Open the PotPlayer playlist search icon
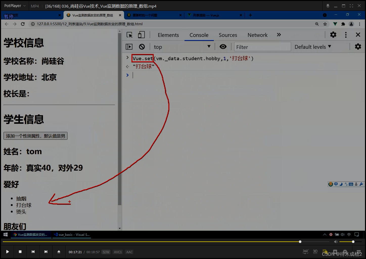 click(325, 252)
